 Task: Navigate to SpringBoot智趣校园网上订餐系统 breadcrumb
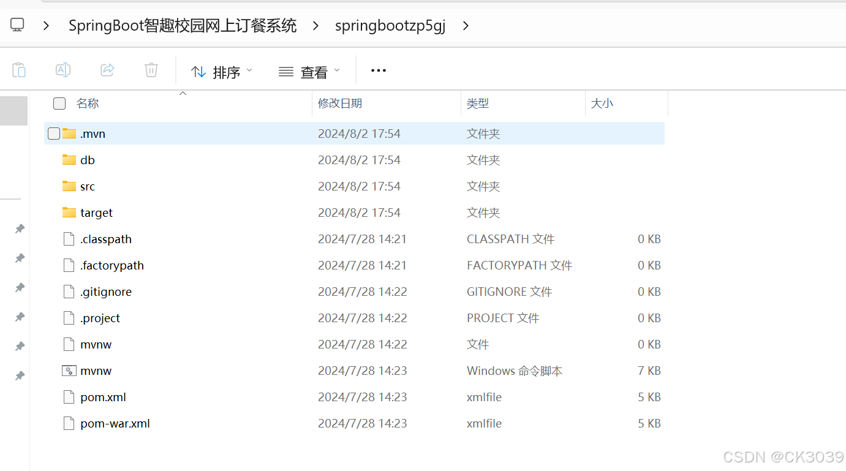pos(183,26)
